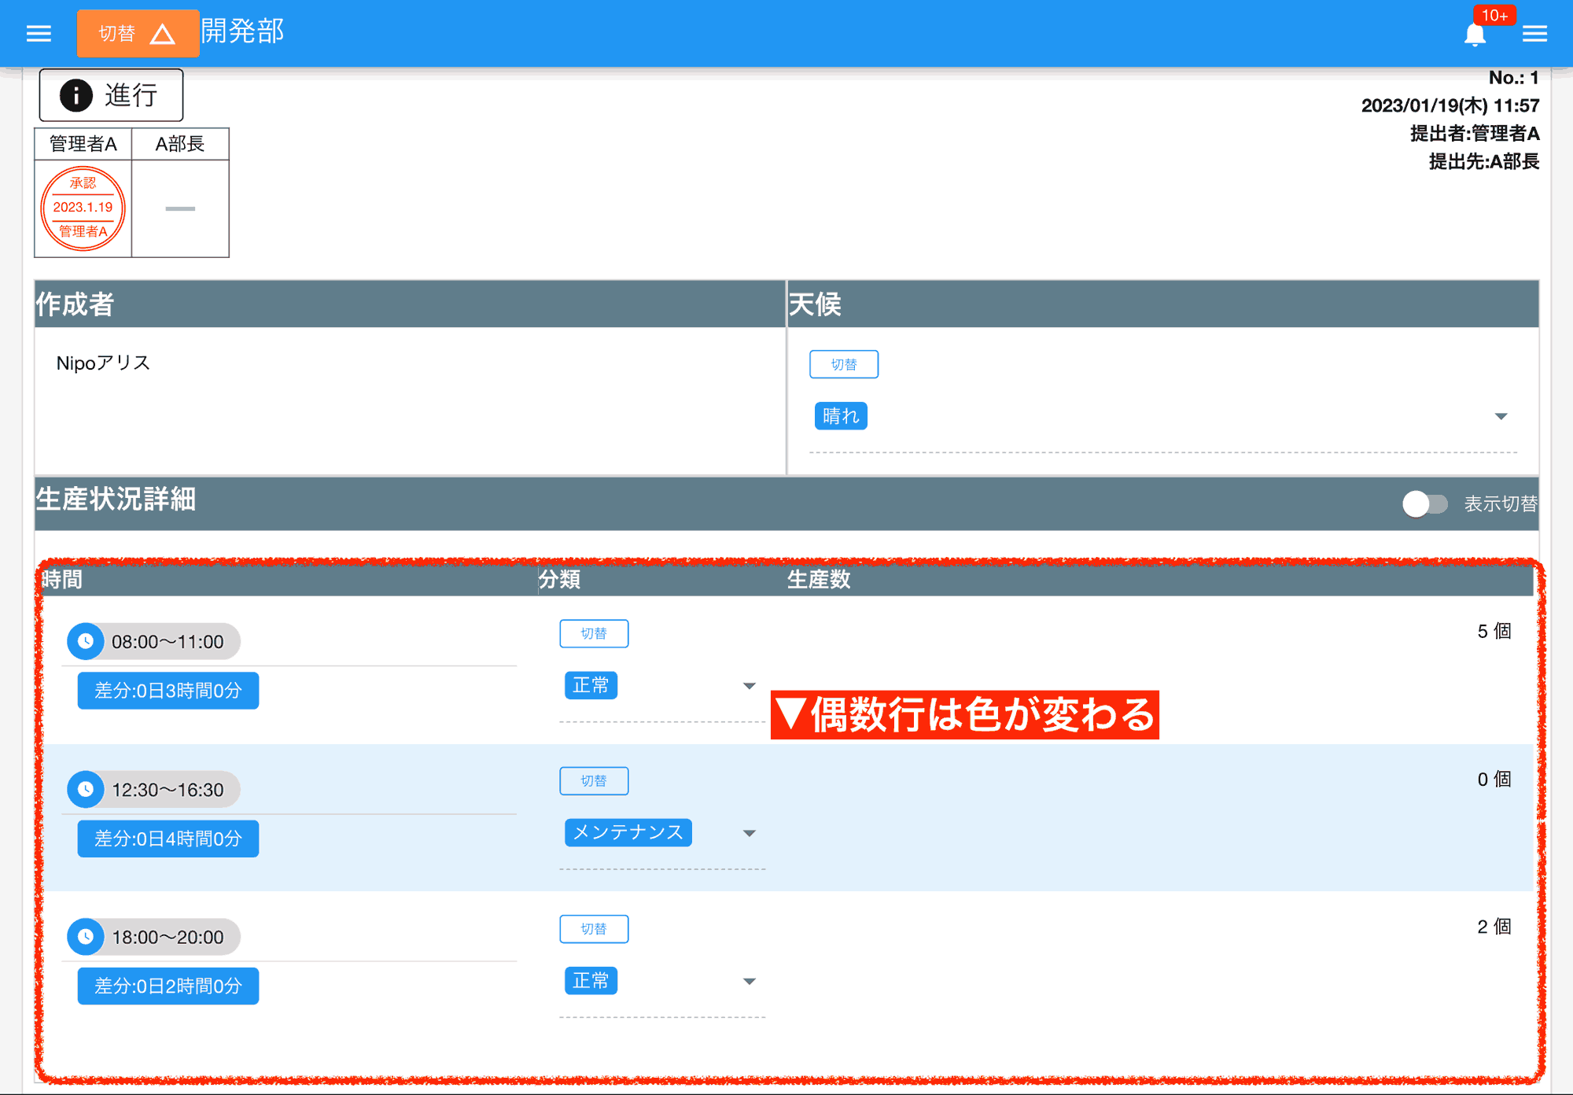The height and width of the screenshot is (1095, 1573).
Task: Click the 管理者A approval stamp
Action: [83, 208]
